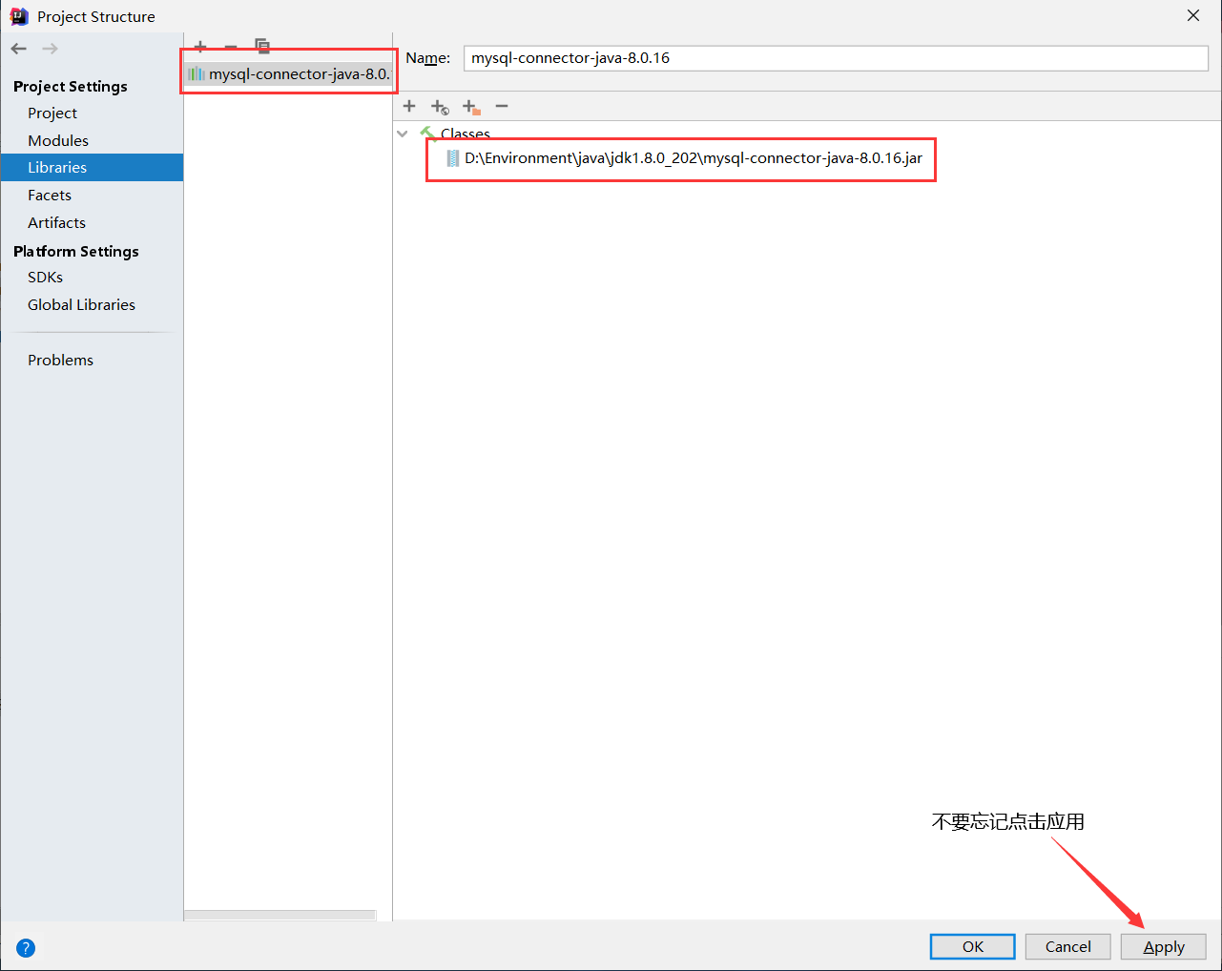Copy the selected library
This screenshot has height=971, width=1222.
pos(262,46)
